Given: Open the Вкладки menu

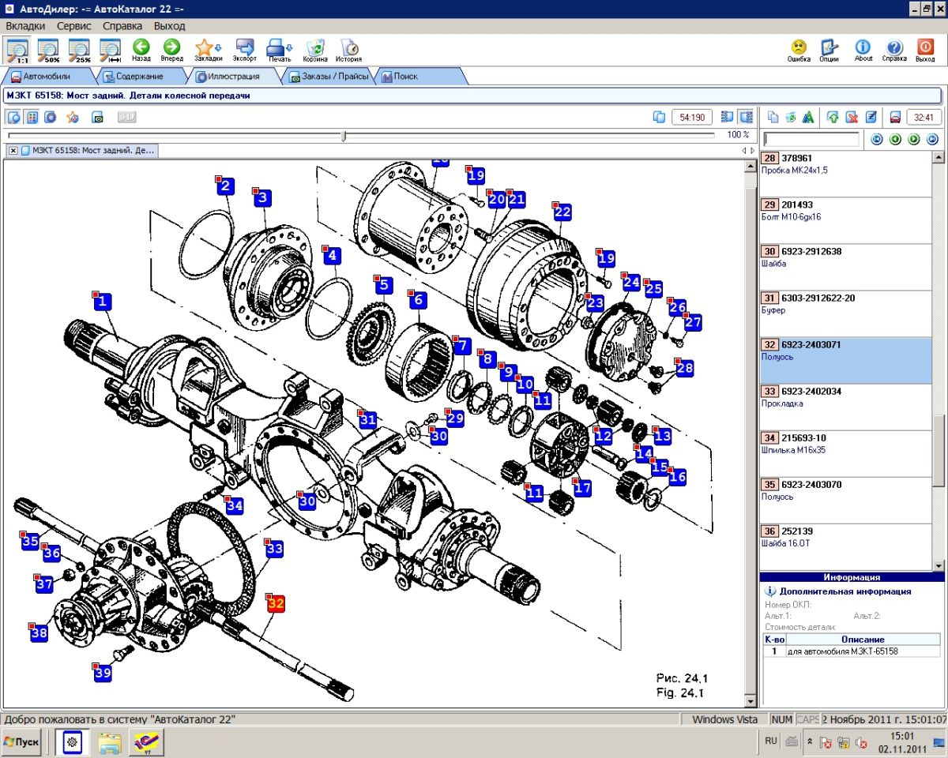Looking at the screenshot, I should 25,25.
